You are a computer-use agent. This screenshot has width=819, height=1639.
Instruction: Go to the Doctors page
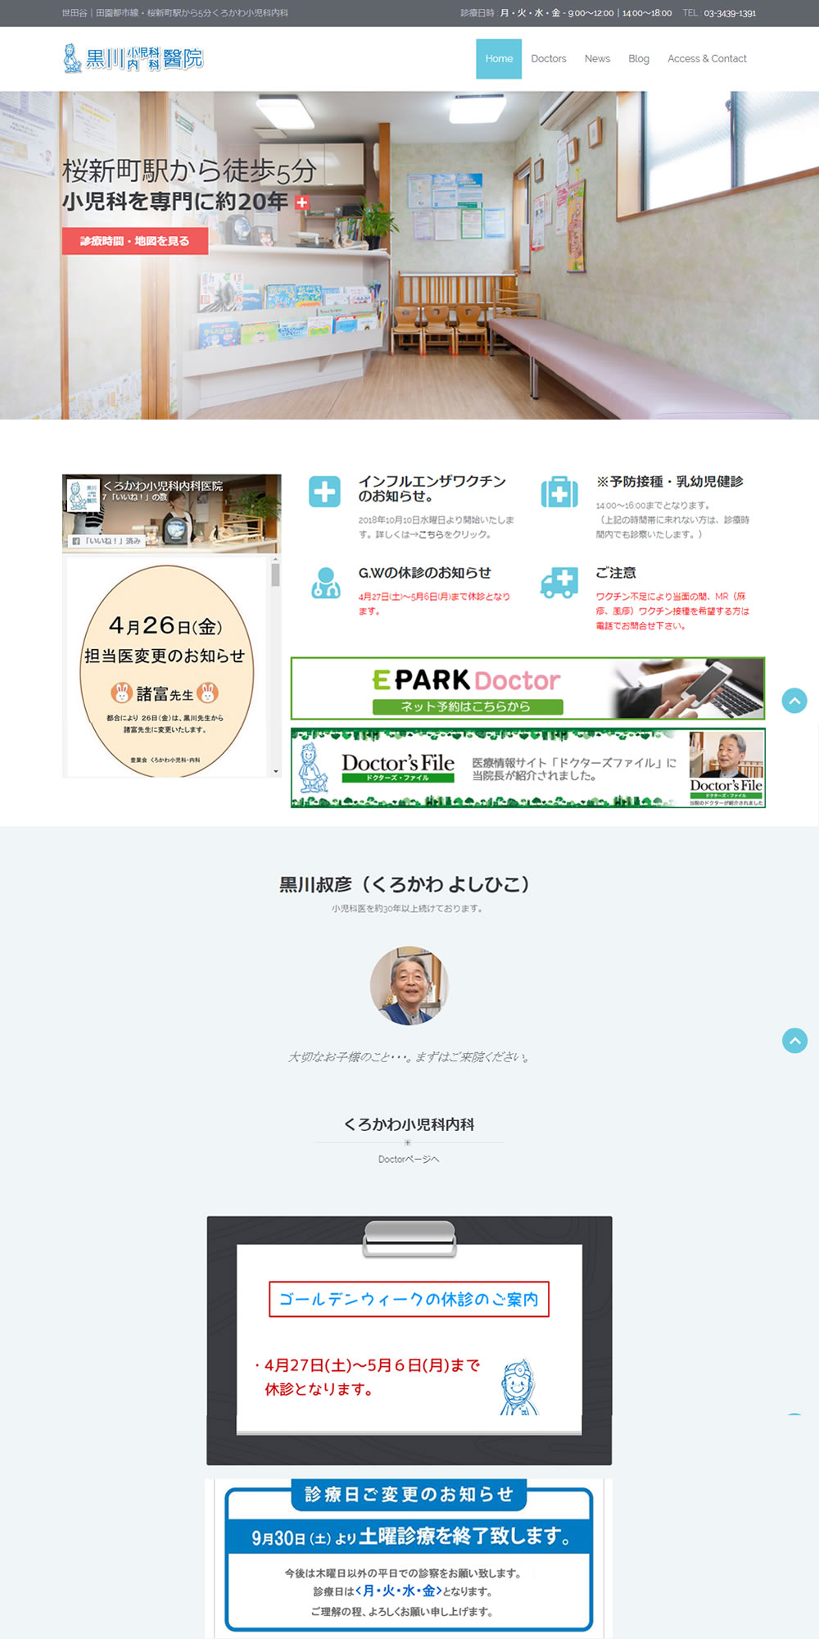click(x=549, y=59)
